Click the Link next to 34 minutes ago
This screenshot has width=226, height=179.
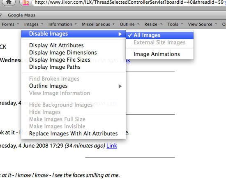(112, 146)
